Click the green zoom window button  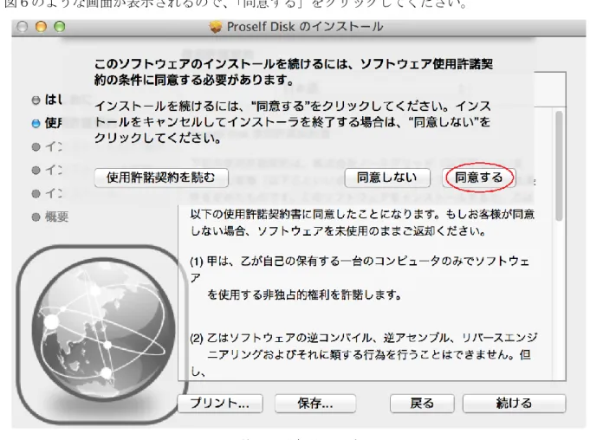coord(60,27)
